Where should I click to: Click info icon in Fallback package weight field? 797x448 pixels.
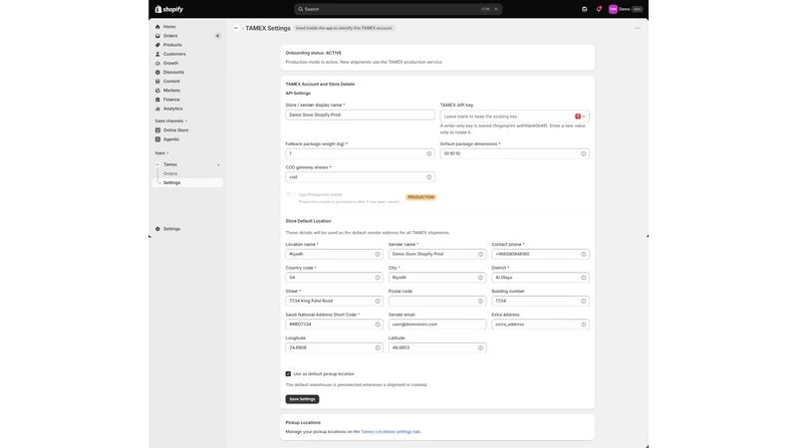(x=429, y=154)
